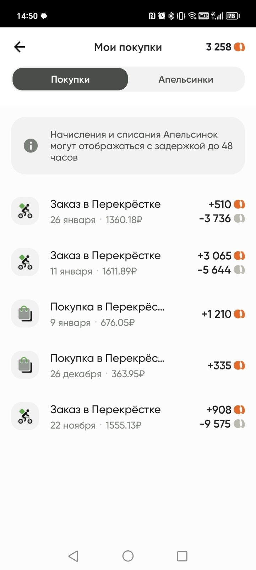Viewport: 256px width, 570px height.
Task: Tap the delivery bike icon for 26 января order
Action: 25,211
